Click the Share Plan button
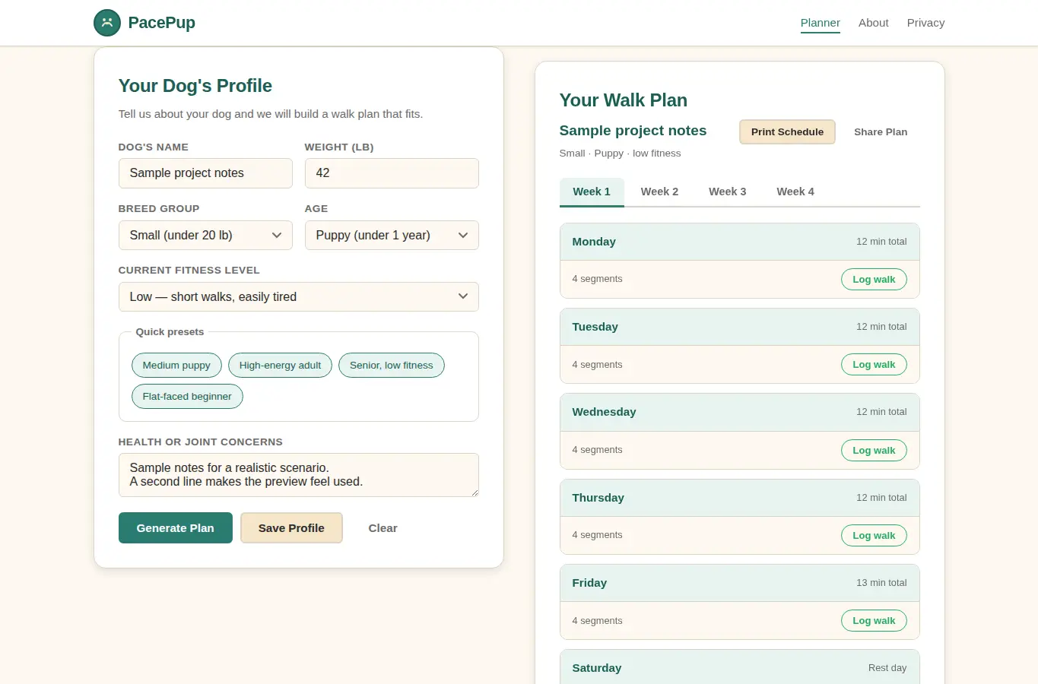The height and width of the screenshot is (684, 1038). [x=881, y=131]
